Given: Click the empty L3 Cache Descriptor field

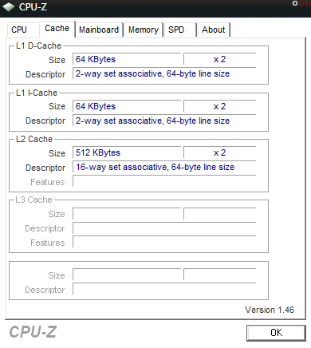Looking at the screenshot, I should [164, 228].
